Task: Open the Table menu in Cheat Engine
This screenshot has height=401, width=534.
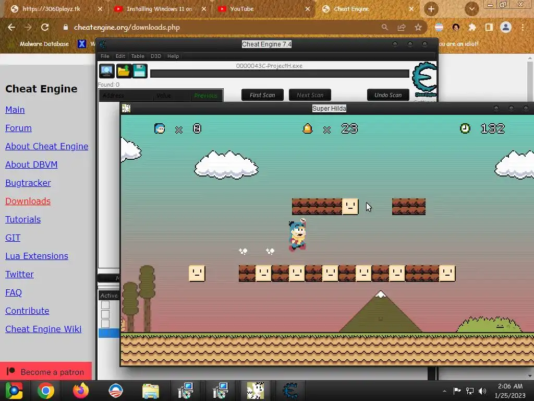Action: (x=138, y=56)
